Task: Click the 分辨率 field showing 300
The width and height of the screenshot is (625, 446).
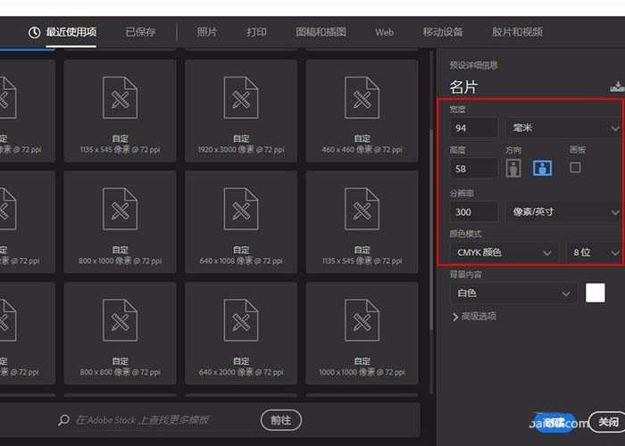Action: [x=474, y=212]
